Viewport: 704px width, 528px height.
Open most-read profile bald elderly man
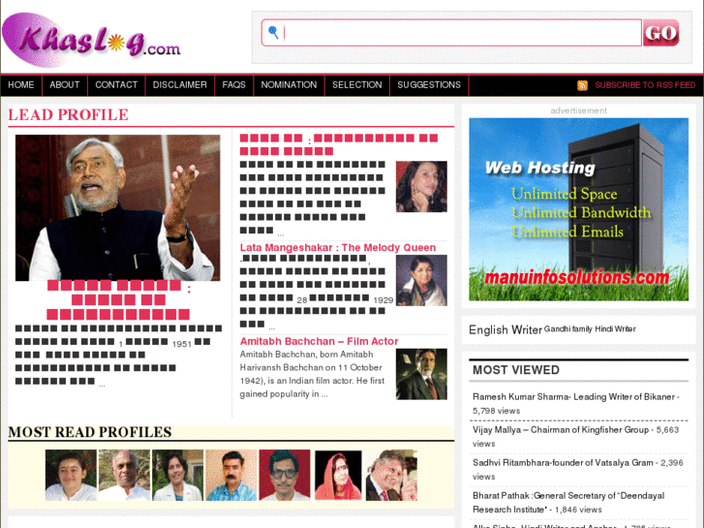[x=124, y=475]
